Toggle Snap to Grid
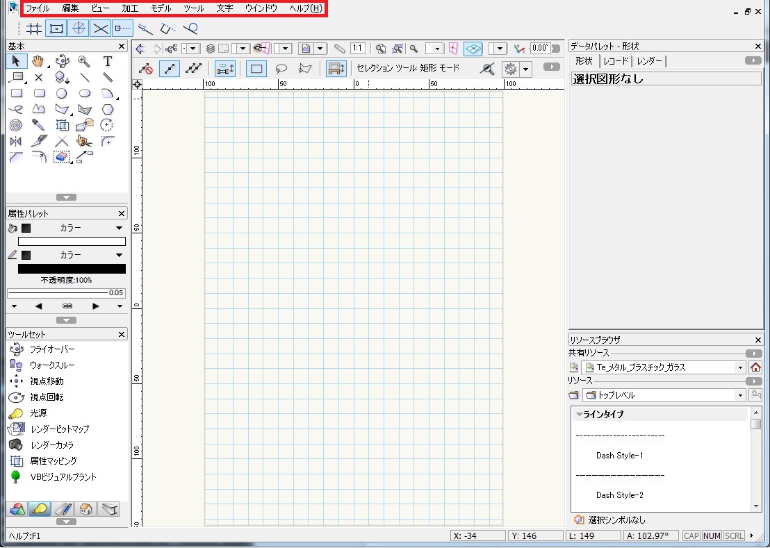The height and width of the screenshot is (548, 770). pos(33,28)
